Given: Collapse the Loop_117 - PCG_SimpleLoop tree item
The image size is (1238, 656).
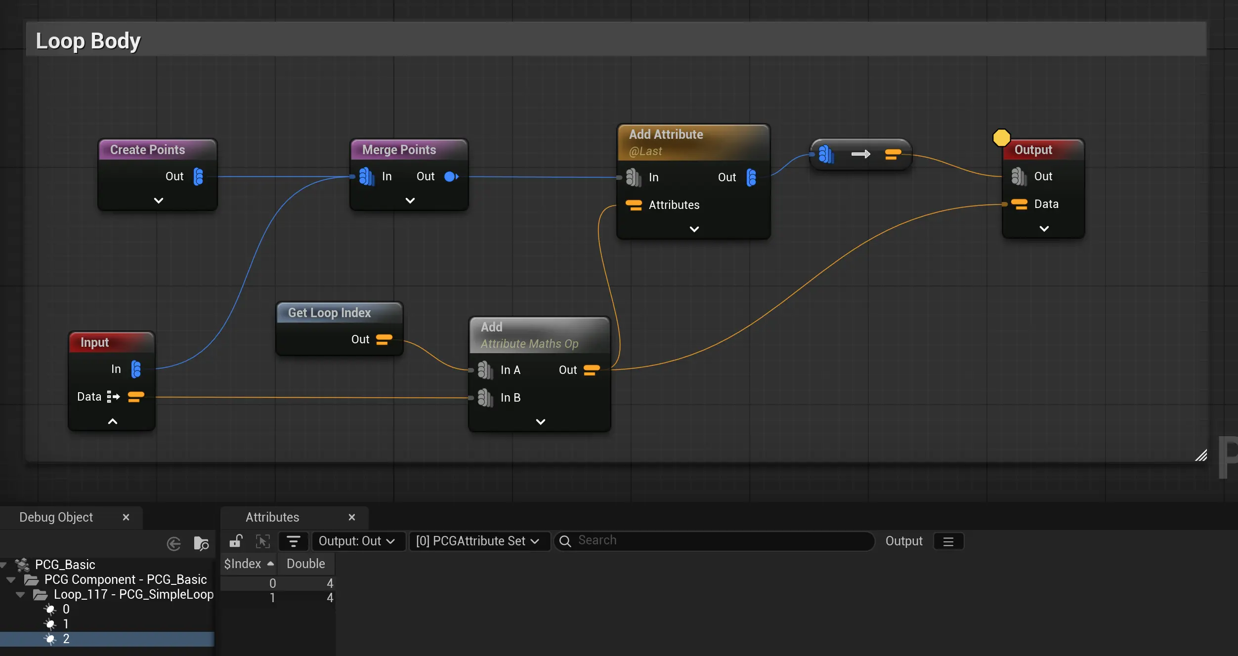Looking at the screenshot, I should tap(20, 594).
